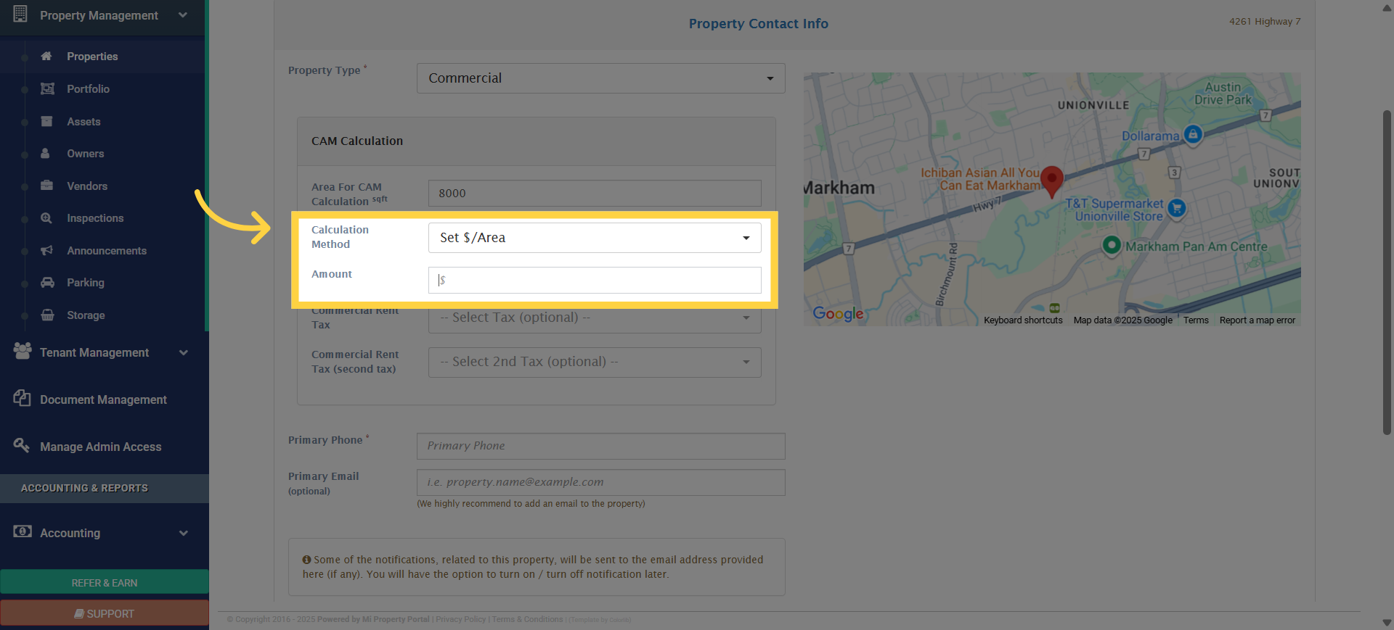1394x630 pixels.
Task: Click the Property Contact Info heading
Action: coord(758,24)
